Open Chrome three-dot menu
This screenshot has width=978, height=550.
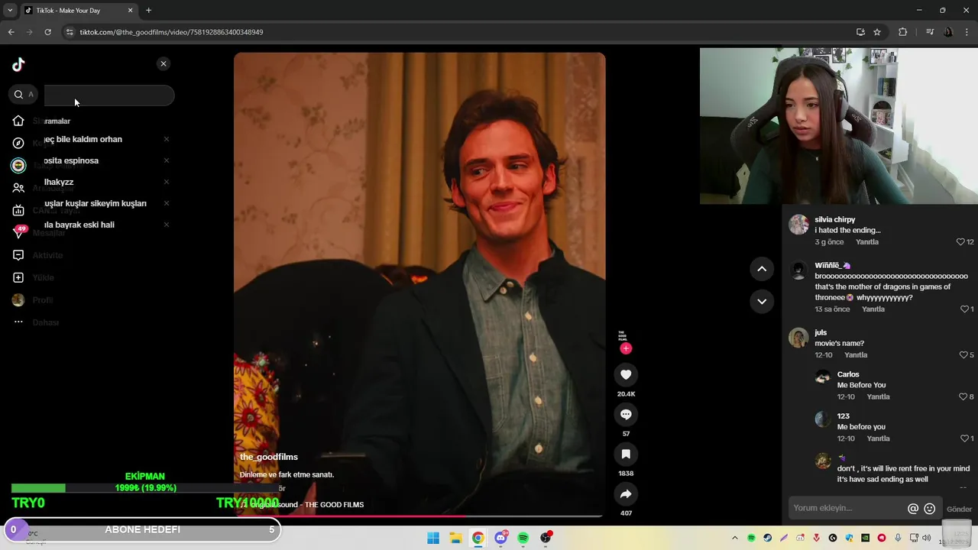pyautogui.click(x=967, y=32)
